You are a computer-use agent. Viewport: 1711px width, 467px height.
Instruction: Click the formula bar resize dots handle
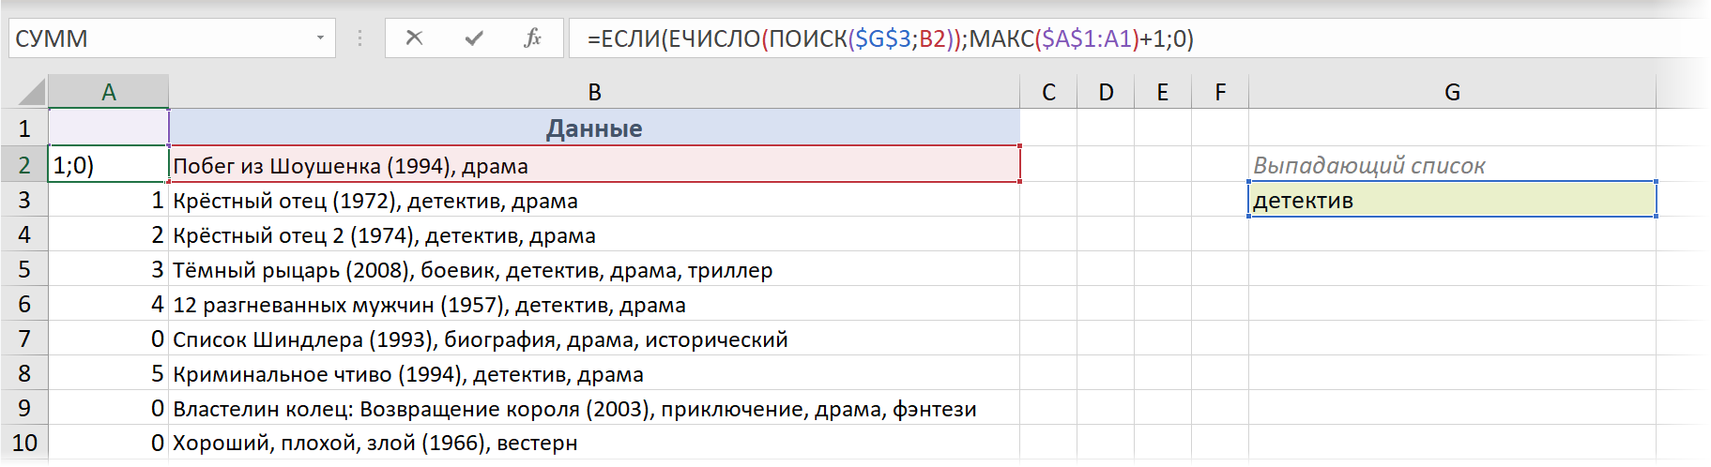tap(360, 38)
